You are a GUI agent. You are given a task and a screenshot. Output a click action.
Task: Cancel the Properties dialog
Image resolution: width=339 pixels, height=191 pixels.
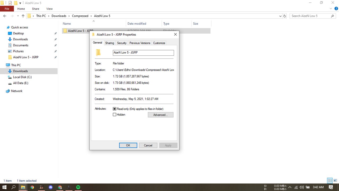148,145
